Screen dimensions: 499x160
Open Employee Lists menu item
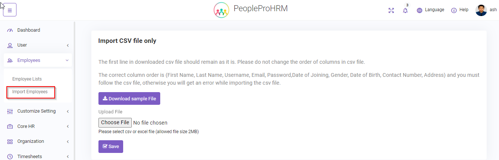[27, 79]
